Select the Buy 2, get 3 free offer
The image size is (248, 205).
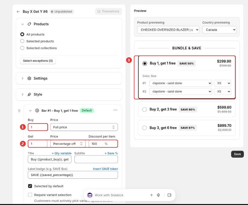[x=144, y=110]
